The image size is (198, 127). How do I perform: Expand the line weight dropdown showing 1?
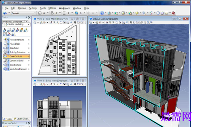(72, 13)
